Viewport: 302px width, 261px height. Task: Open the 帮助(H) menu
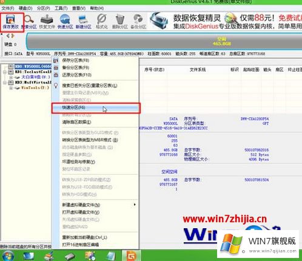[x=97, y=8]
